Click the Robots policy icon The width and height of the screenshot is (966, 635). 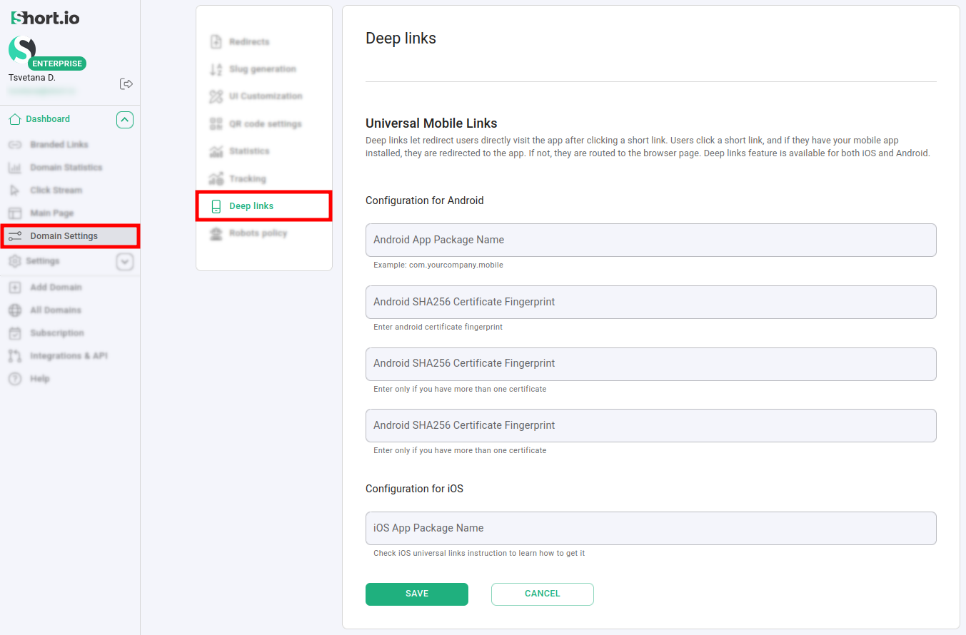coord(216,233)
